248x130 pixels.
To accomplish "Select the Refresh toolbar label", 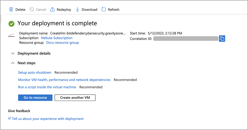I will click(x=114, y=10).
